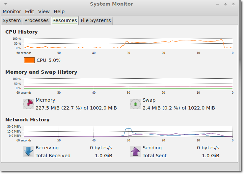Open the window menu arrow in title bar
The image size is (244, 174).
6,4
